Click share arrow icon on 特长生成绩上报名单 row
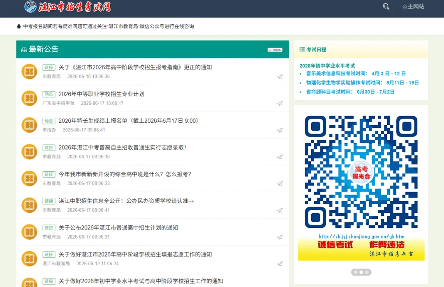This screenshot has width=444, height=287. (280, 130)
